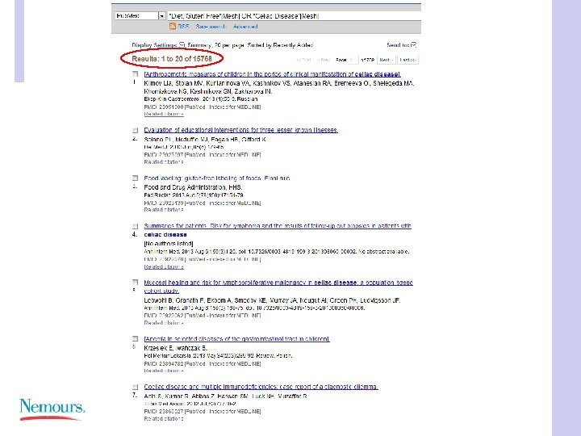Click the search query field containing "Diet, Gluten Free"

pos(294,16)
